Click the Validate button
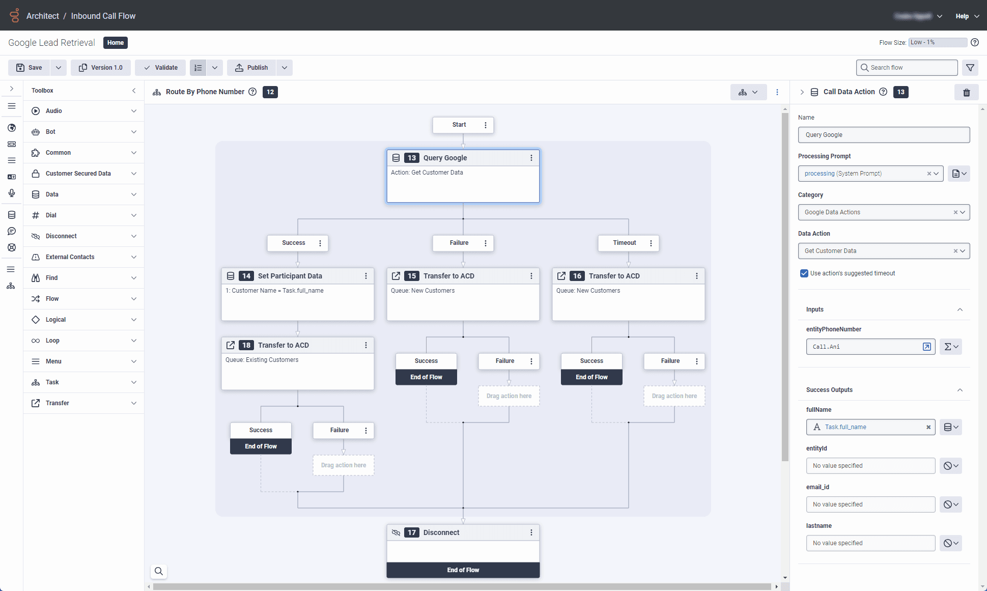Viewport: 987px width, 591px height. (160, 67)
